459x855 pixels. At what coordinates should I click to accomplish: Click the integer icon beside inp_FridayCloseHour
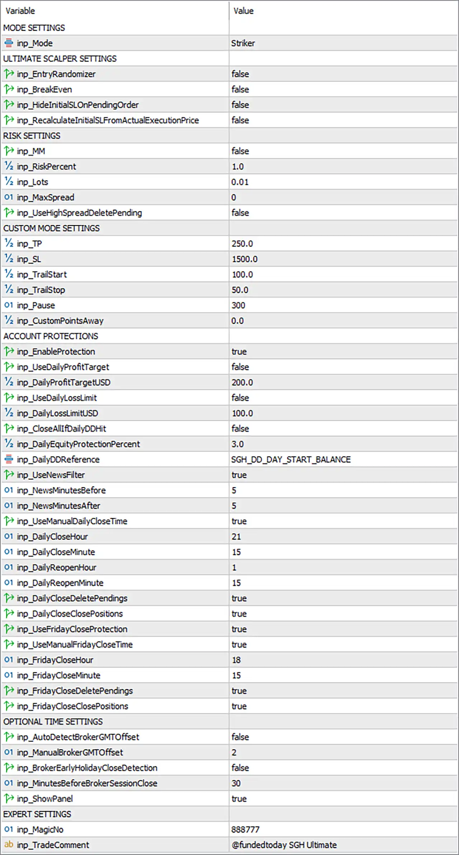click(9, 660)
